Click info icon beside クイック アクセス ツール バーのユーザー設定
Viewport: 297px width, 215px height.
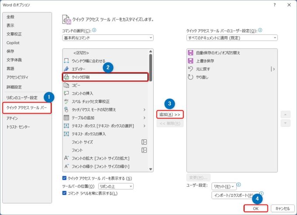click(x=260, y=30)
